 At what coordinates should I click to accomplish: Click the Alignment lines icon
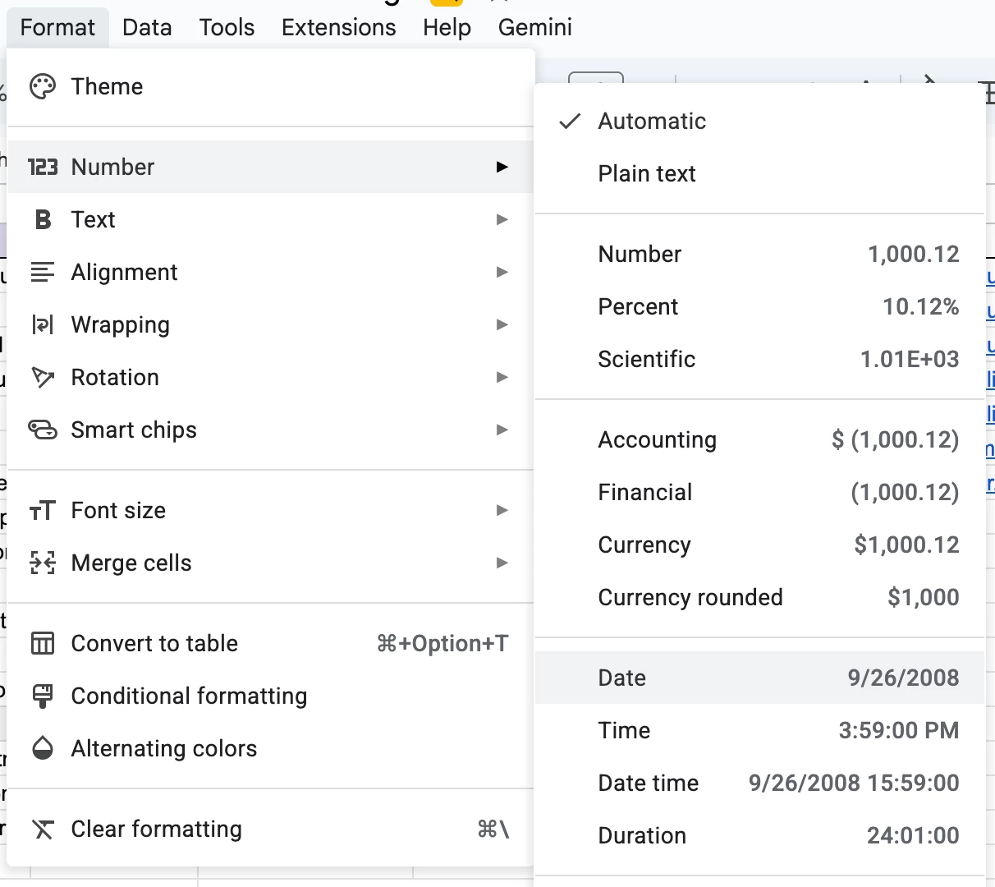(x=43, y=272)
